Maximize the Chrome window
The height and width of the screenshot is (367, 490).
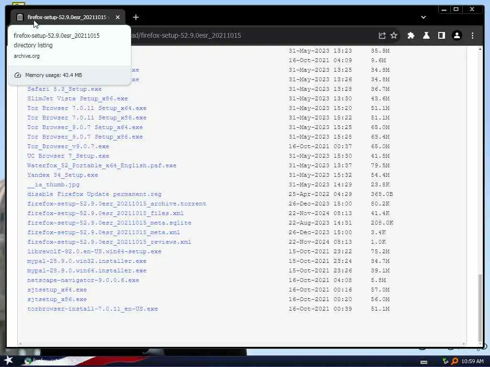[x=456, y=10]
